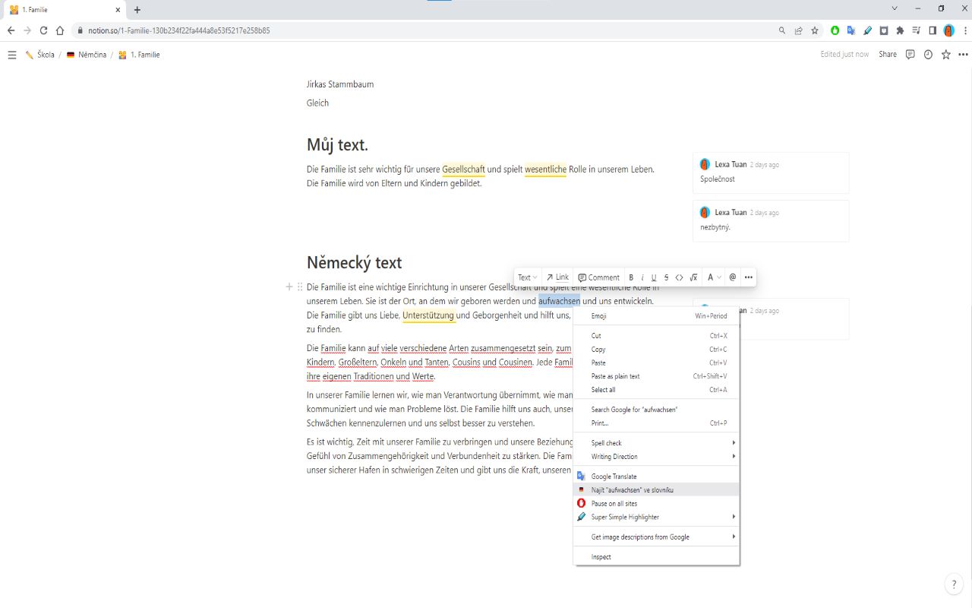Viewport: 972px width, 608px height.
Task: Open Chrome media controls icon
Action: 917,30
